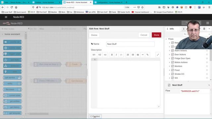Open the Node-RED main hamburger menu

[x=208, y=23]
